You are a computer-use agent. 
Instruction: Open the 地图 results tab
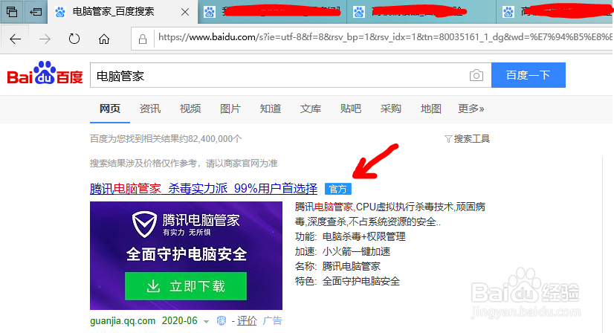pyautogui.click(x=430, y=109)
